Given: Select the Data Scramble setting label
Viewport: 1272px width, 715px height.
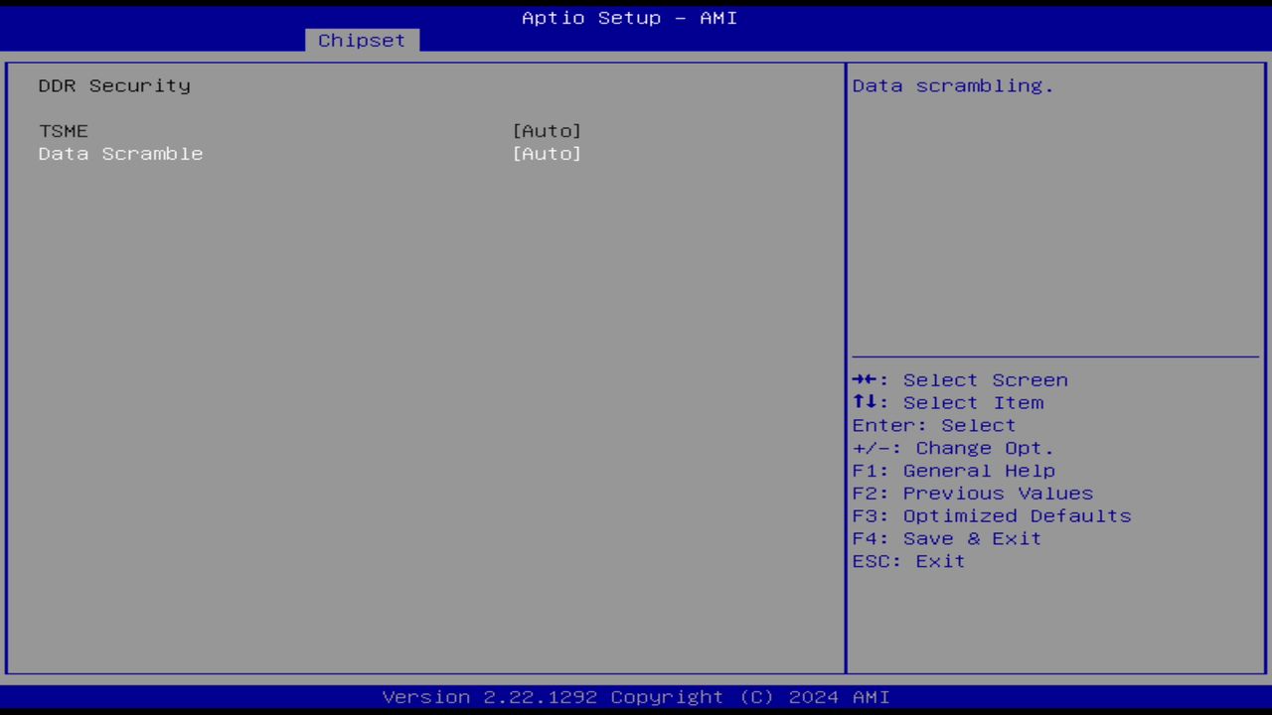Looking at the screenshot, I should point(121,154).
